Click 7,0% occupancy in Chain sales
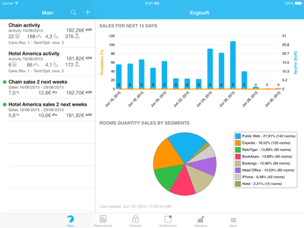Image resolution: width=304 pixels, height=228 pixels. [14, 92]
